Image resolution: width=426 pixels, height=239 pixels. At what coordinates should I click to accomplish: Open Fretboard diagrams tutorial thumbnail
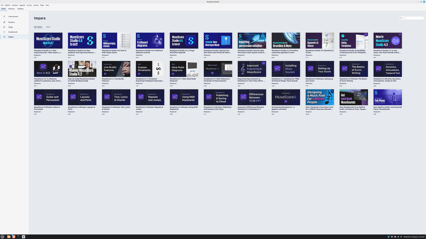pyautogui.click(x=150, y=40)
